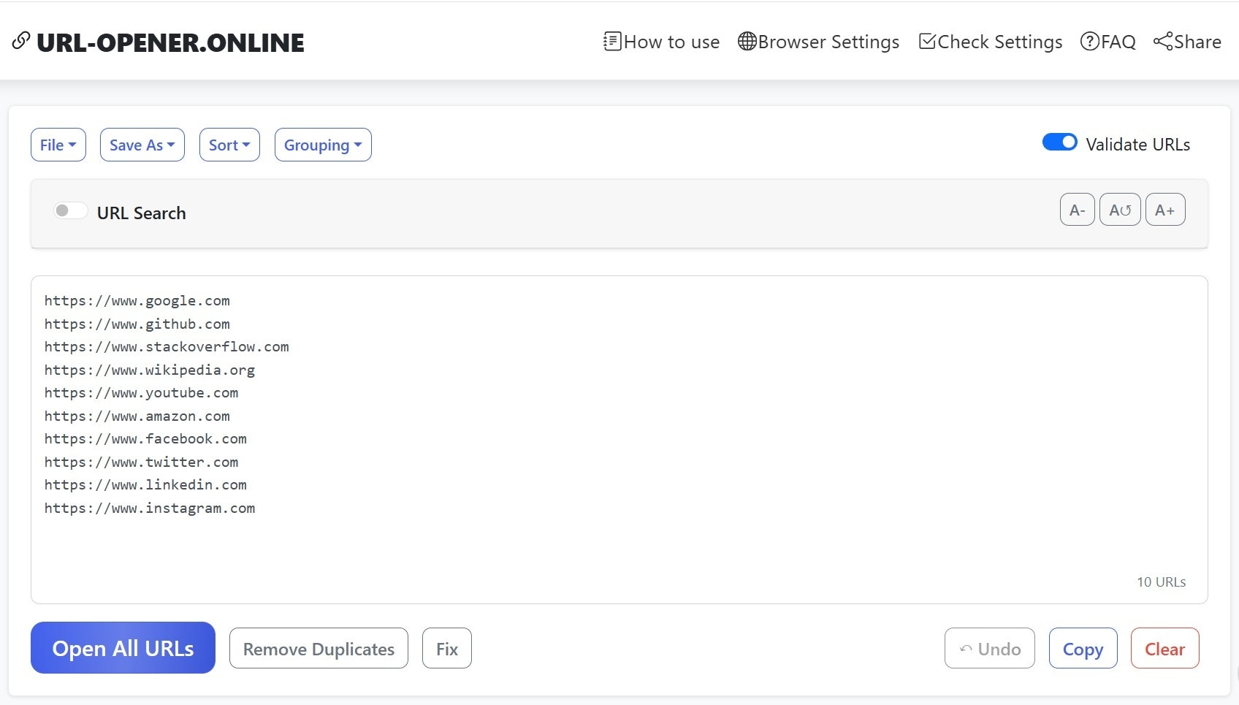Click the Validate URLs label
This screenshot has width=1239, height=705.
coord(1138,144)
